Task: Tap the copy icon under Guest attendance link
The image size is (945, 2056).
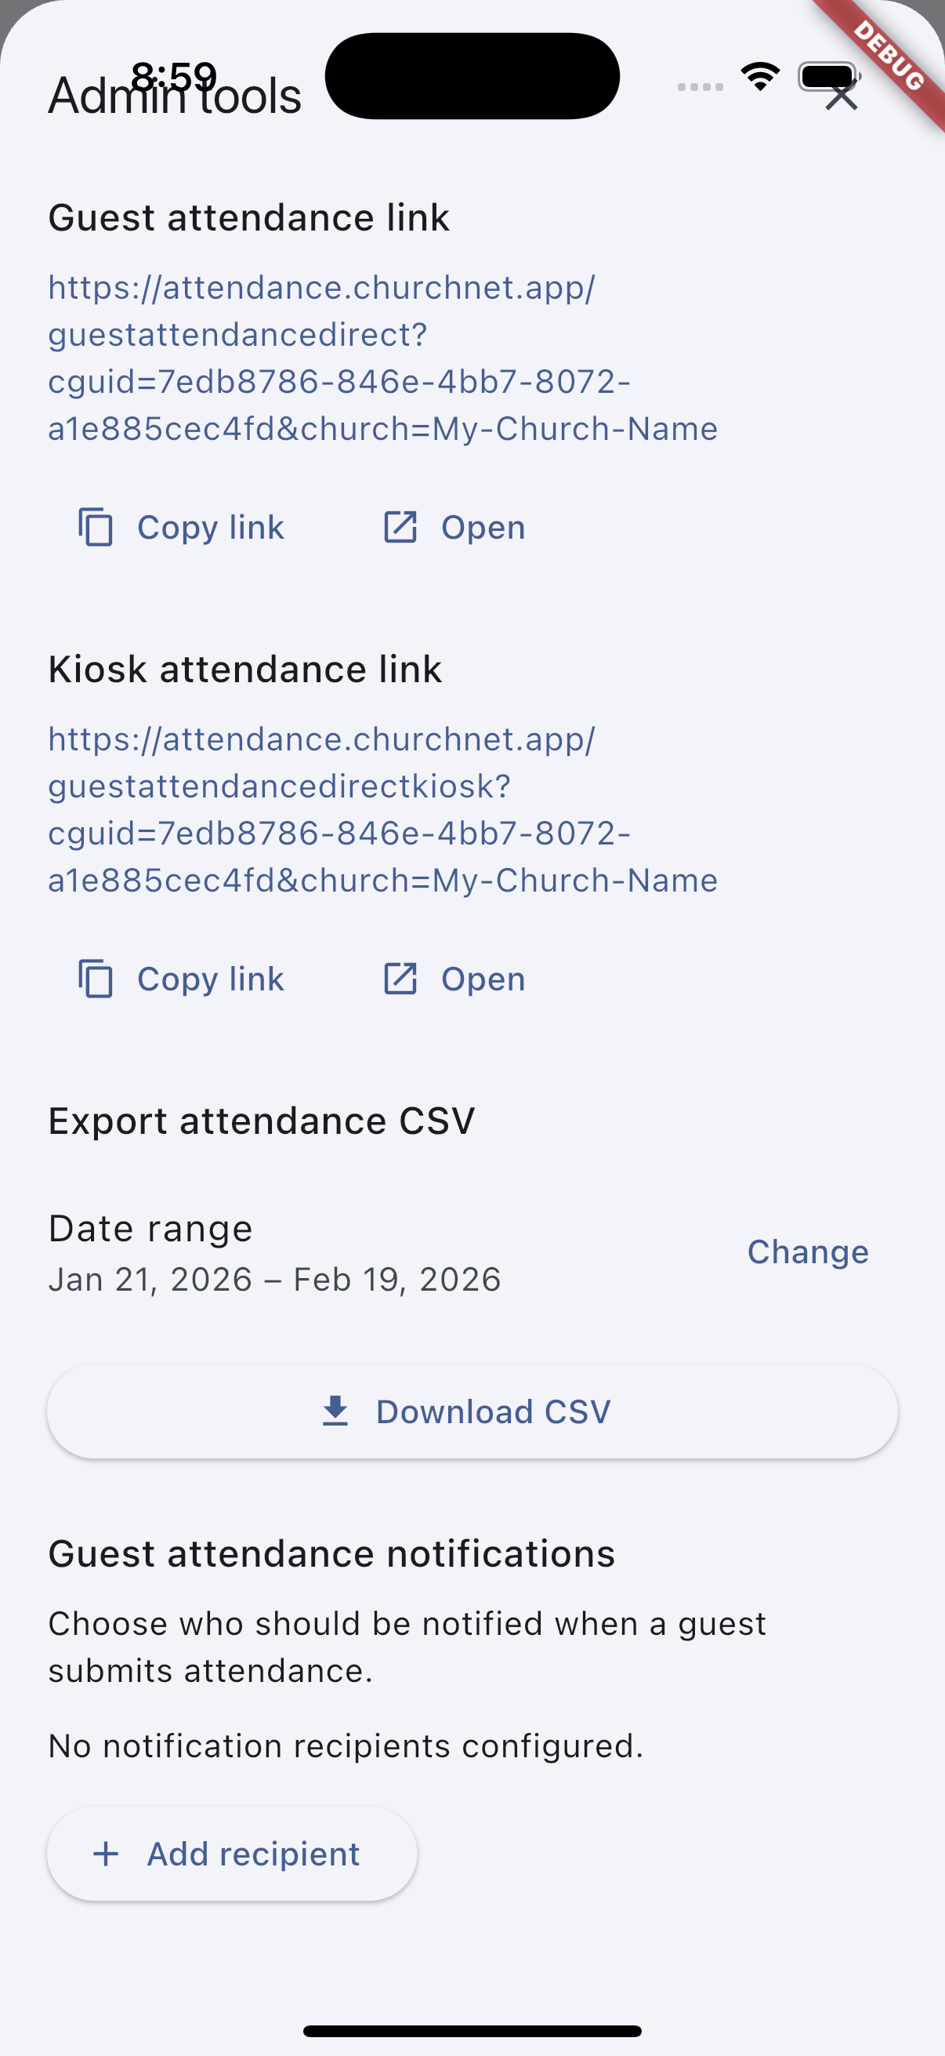Action: coord(96,527)
